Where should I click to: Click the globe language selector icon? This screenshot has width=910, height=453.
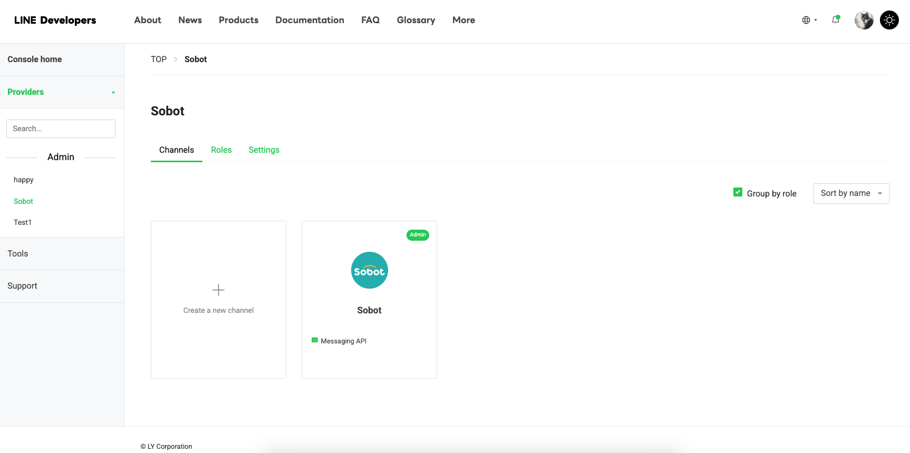point(806,20)
